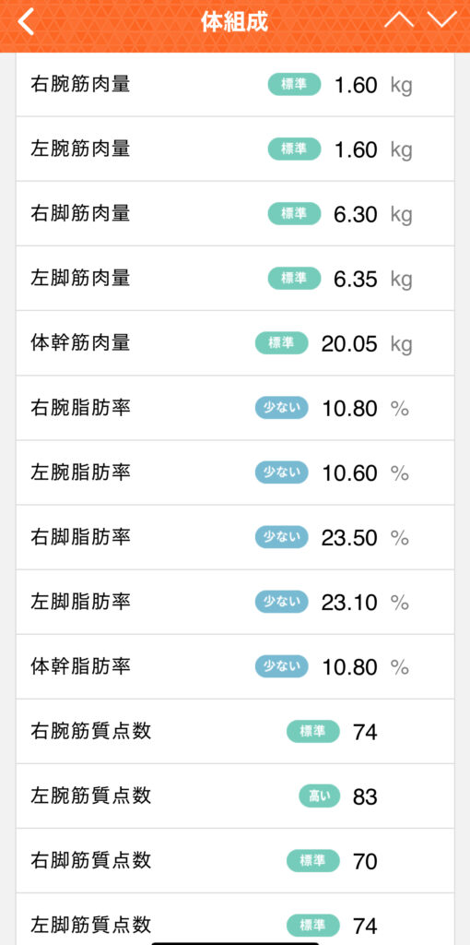
Task: Select the 右脚筋質点数 row
Action: 235,861
